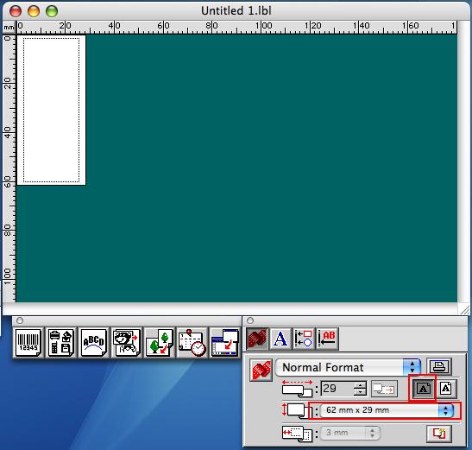Capture the screen with the screenshot icon
The height and width of the screenshot is (450, 472).
pyautogui.click(x=225, y=342)
